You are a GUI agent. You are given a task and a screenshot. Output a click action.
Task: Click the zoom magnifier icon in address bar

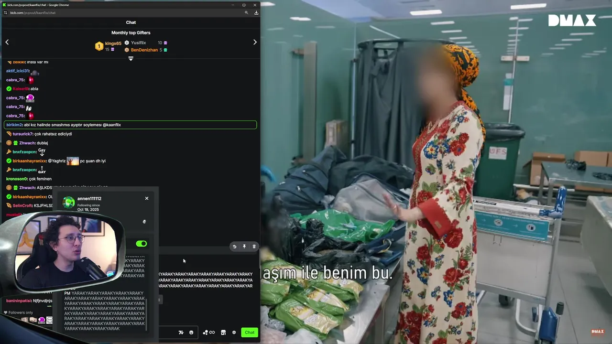(x=247, y=13)
